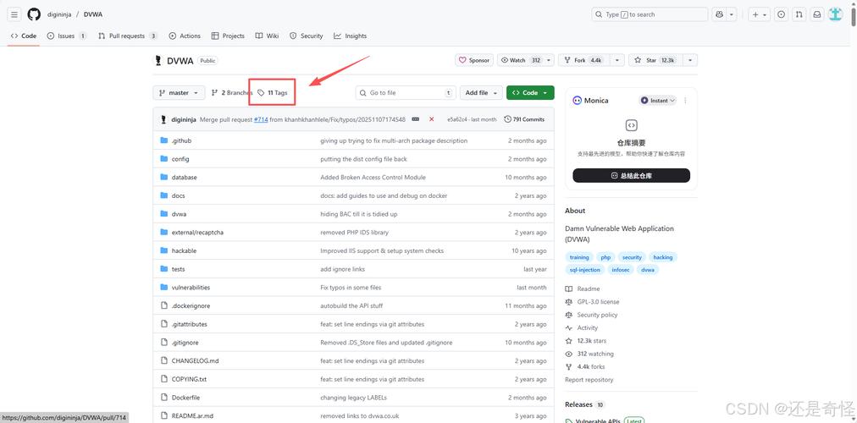Click the Monica summarize repository button
The width and height of the screenshot is (857, 423).
tap(631, 176)
